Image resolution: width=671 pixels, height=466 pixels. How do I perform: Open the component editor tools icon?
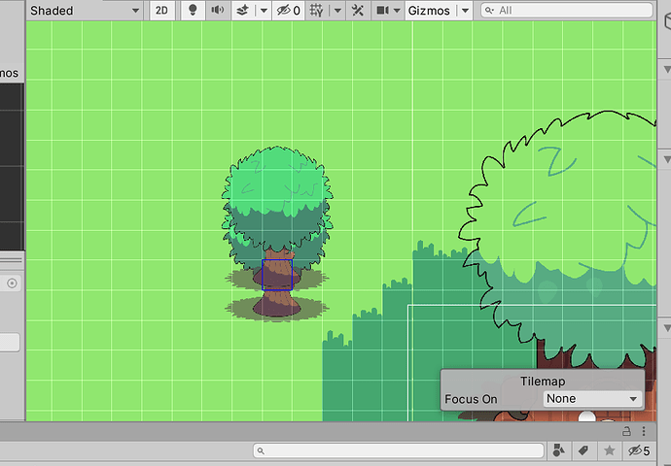358,11
